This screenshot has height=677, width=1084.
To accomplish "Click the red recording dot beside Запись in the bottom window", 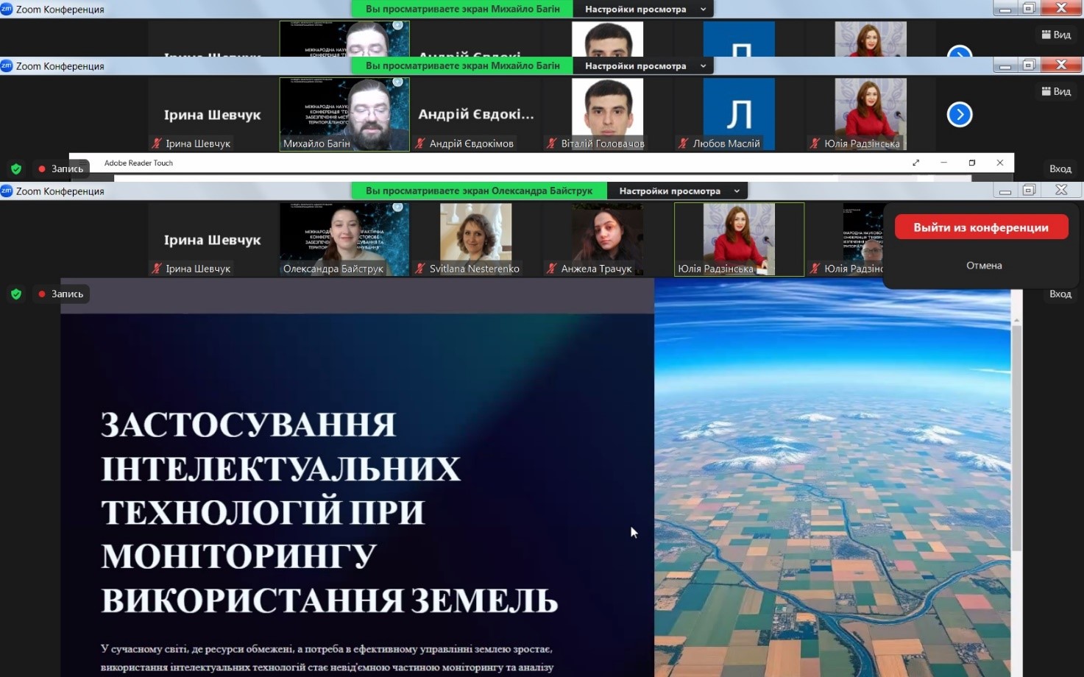I will pyautogui.click(x=42, y=294).
